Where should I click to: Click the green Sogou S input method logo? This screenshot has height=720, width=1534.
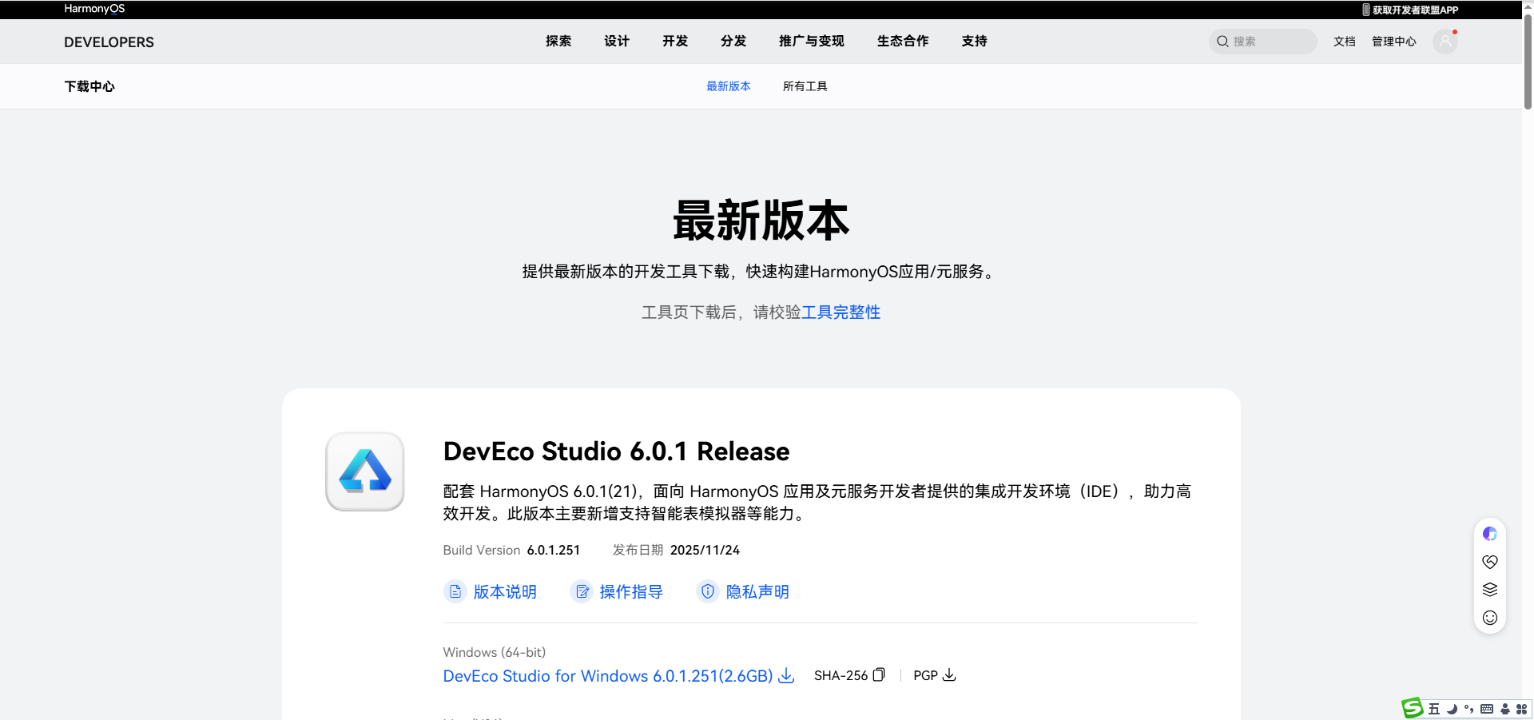1413,708
